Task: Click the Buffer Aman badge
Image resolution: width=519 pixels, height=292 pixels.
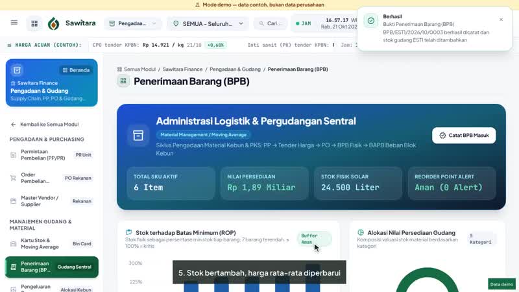Action: pyautogui.click(x=314, y=239)
